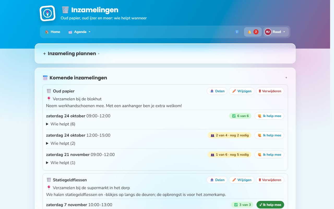
Task: Collapse Komende inzamelingen with its arrow
Action: pos(286,78)
